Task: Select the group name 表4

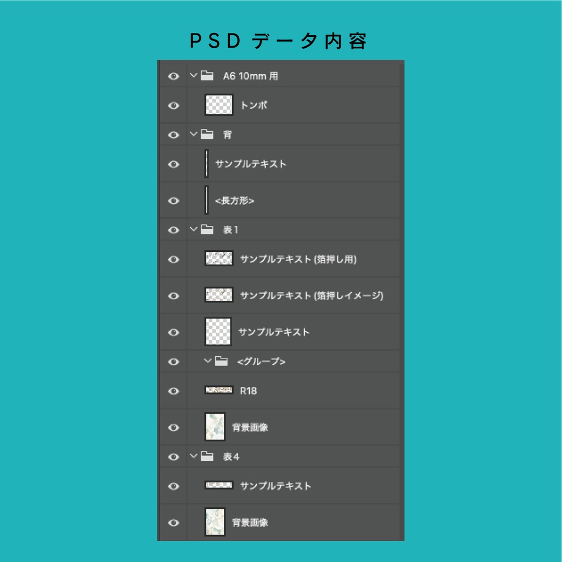Action: (231, 457)
